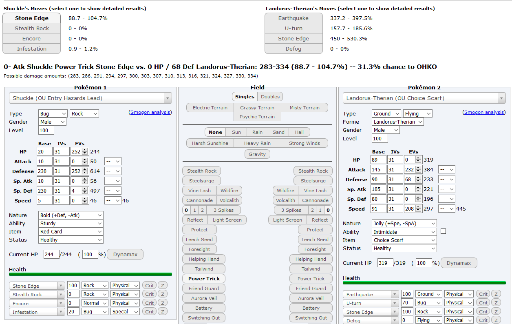Click Landorus-Therian's Current HP percent field
The image size is (512, 324).
(x=424, y=263)
